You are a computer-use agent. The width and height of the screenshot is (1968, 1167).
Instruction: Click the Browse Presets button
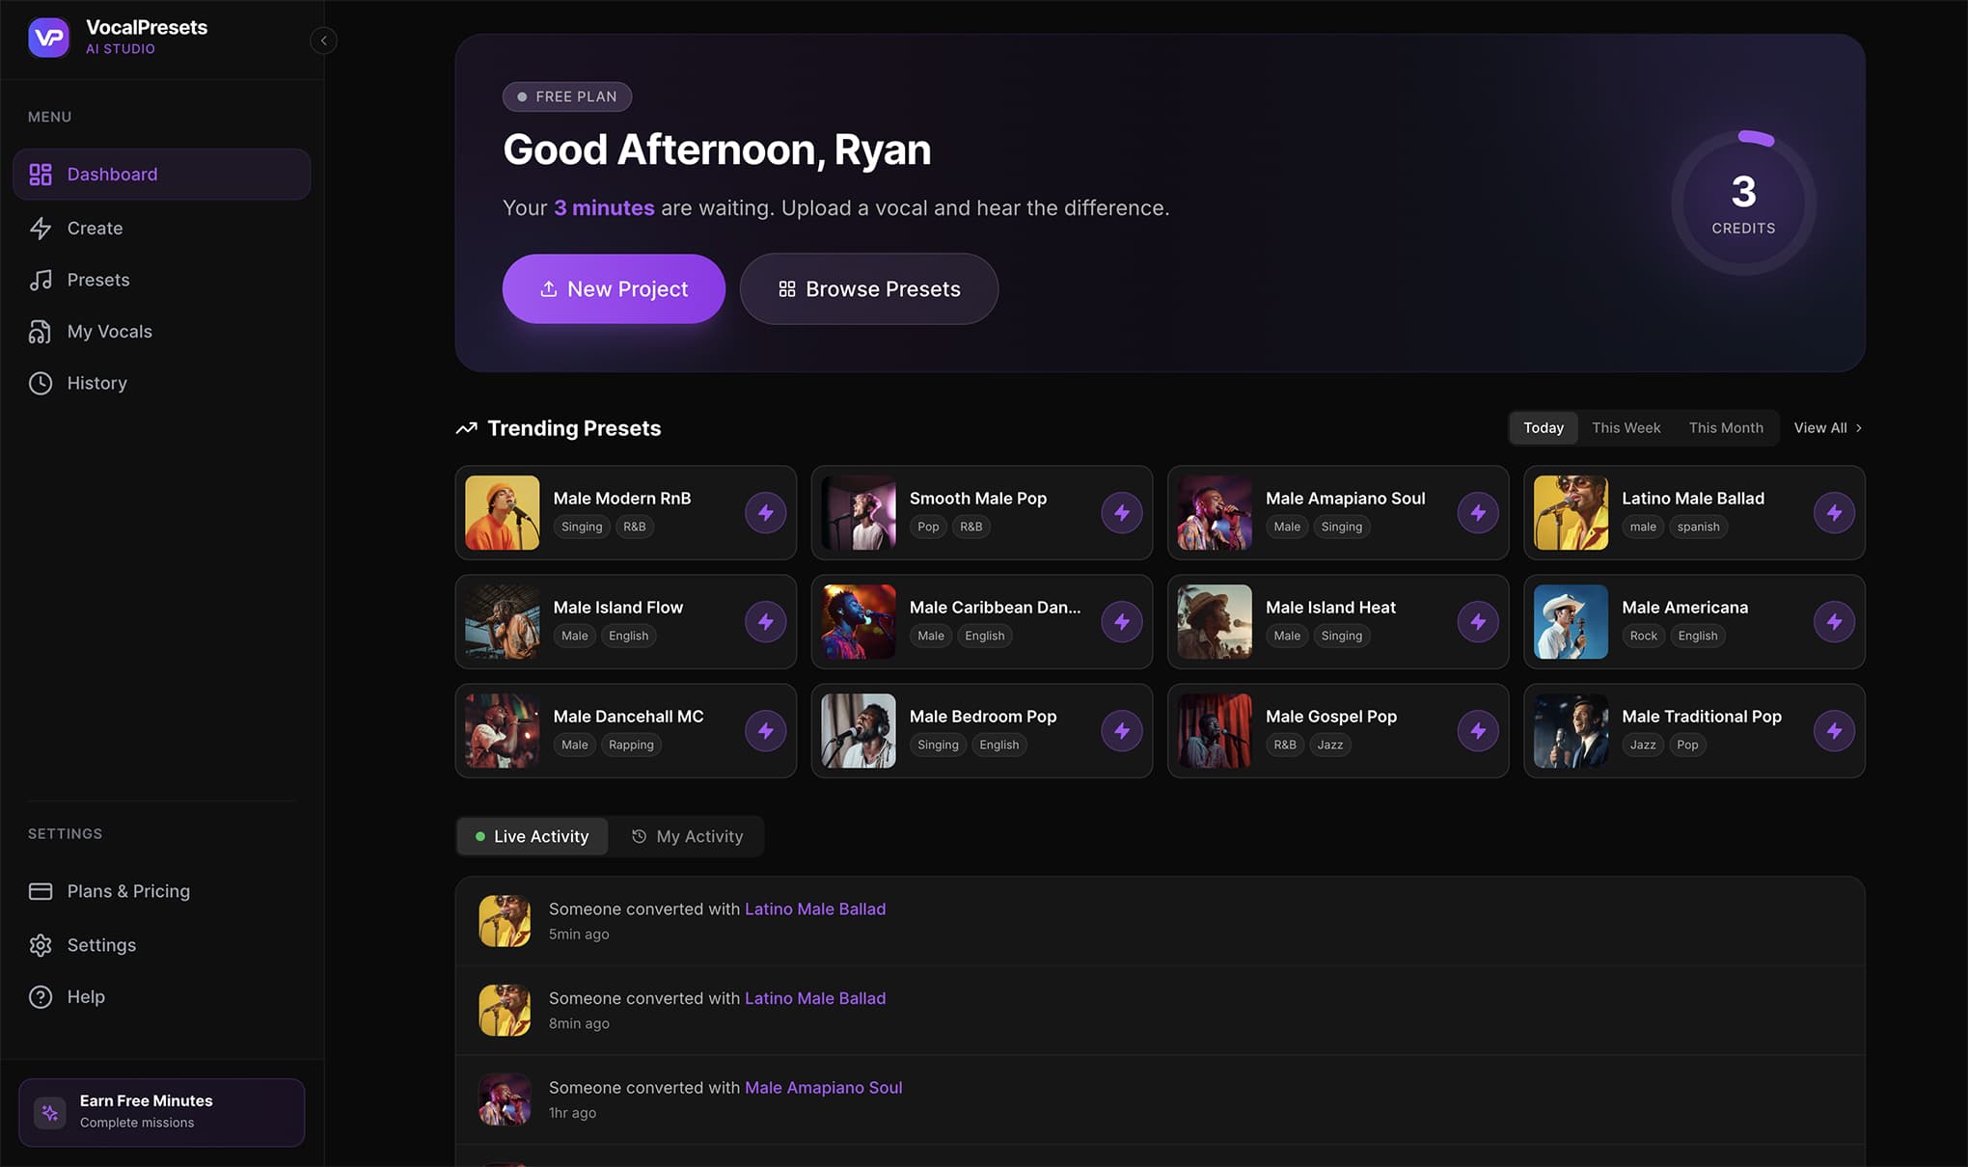(x=868, y=289)
